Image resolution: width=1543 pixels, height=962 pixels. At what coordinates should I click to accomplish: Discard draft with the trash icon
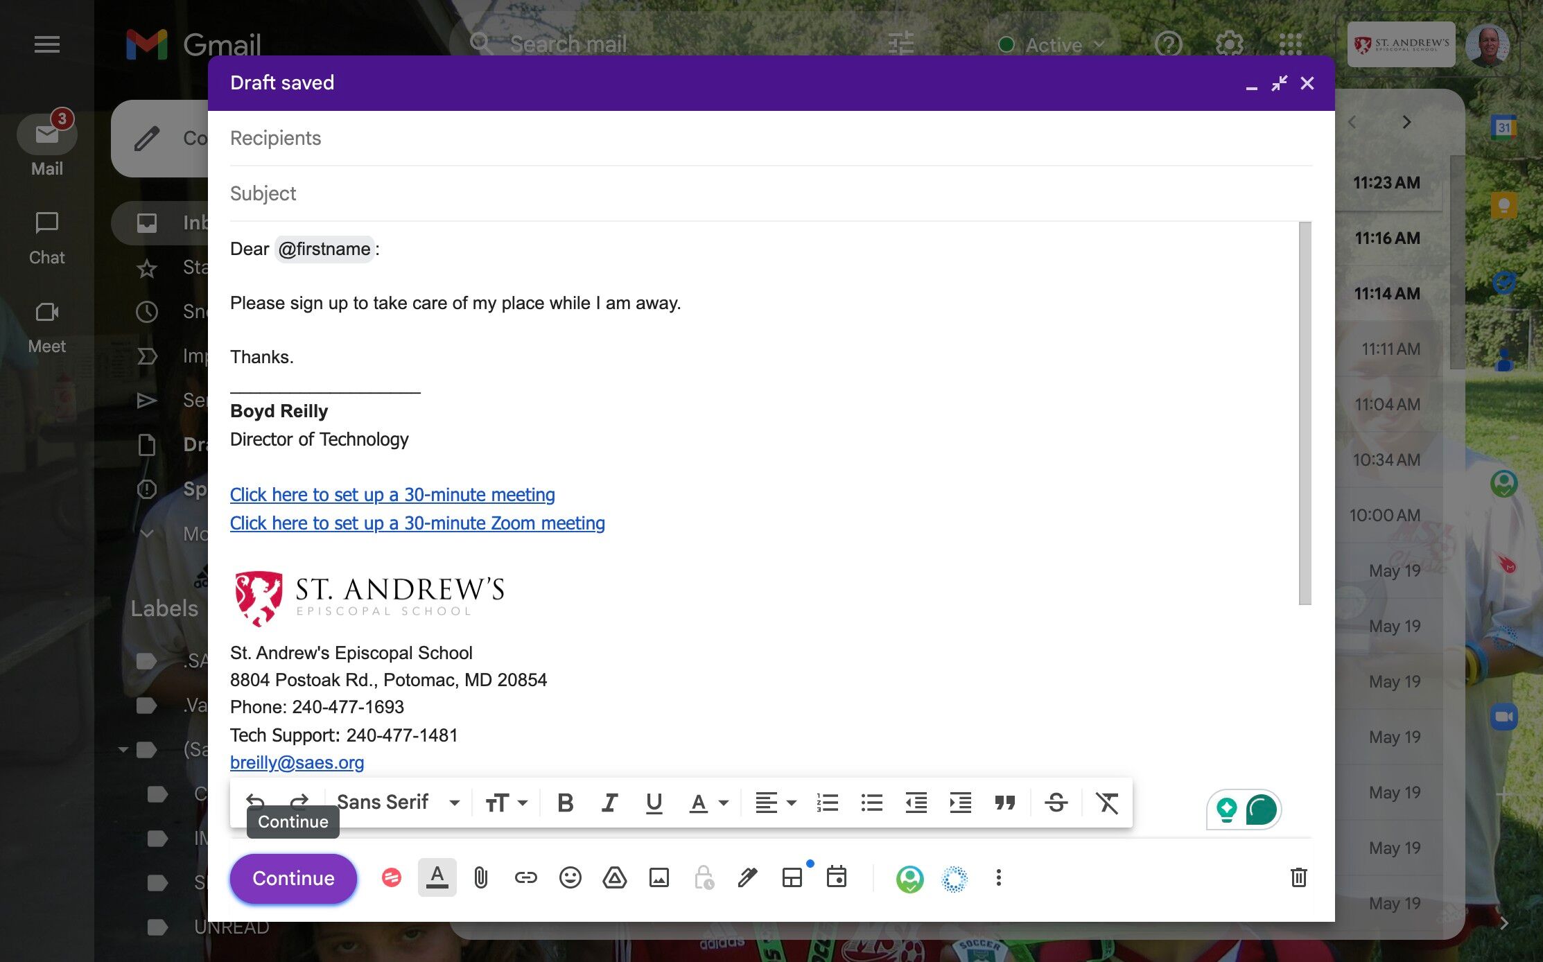point(1298,878)
